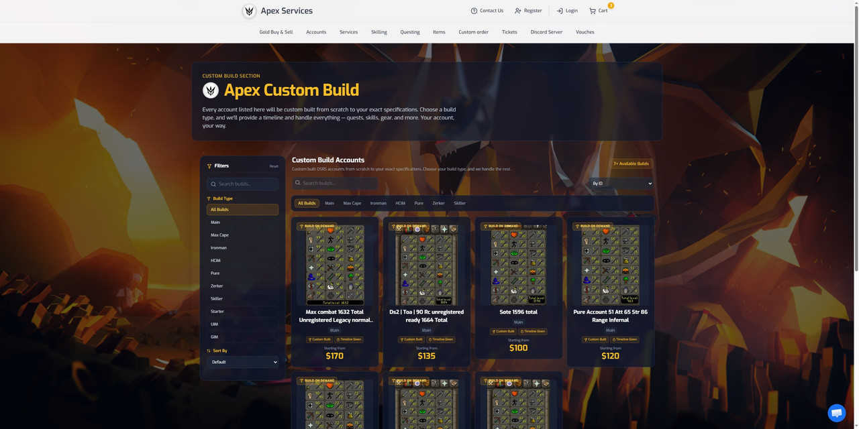This screenshot has width=859, height=429.
Task: Click the cart badge counter
Action: 611,5
